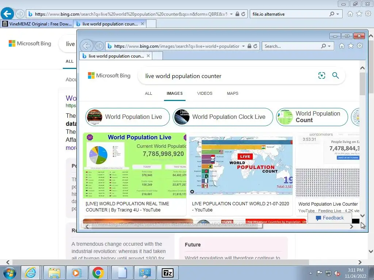Expand search provider dropdown in rear IE window
Viewport: 374px width, 280px height.
click(x=338, y=14)
